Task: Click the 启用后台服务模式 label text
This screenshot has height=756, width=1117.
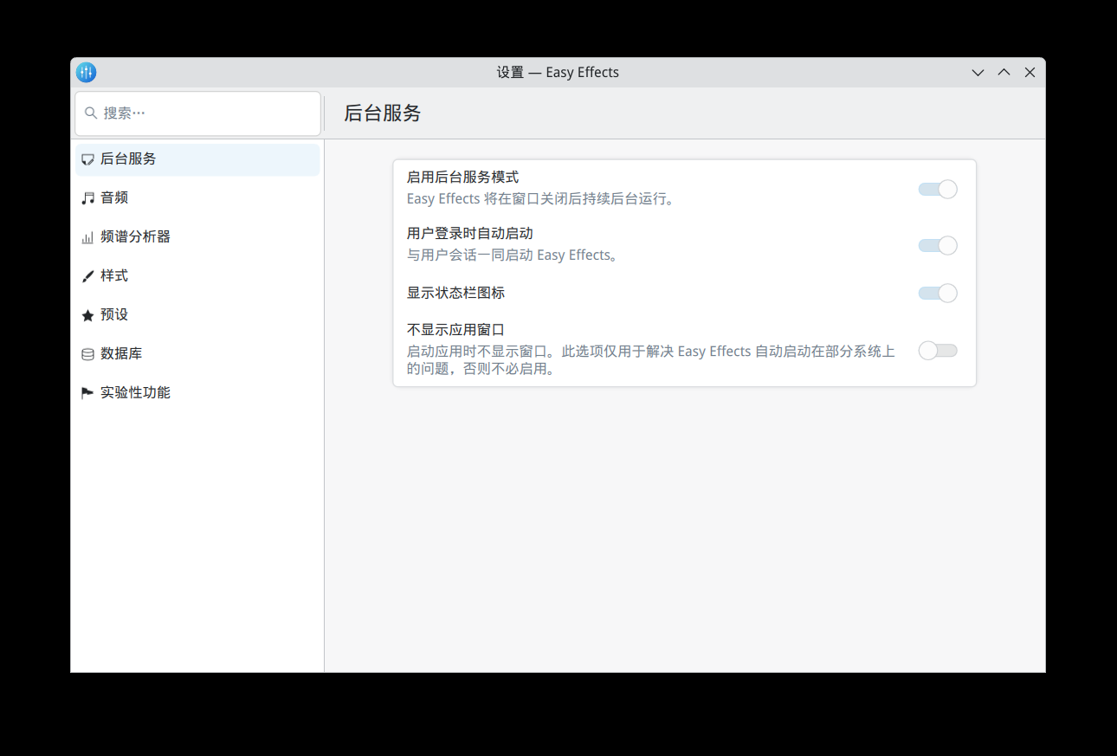Action: point(462,178)
